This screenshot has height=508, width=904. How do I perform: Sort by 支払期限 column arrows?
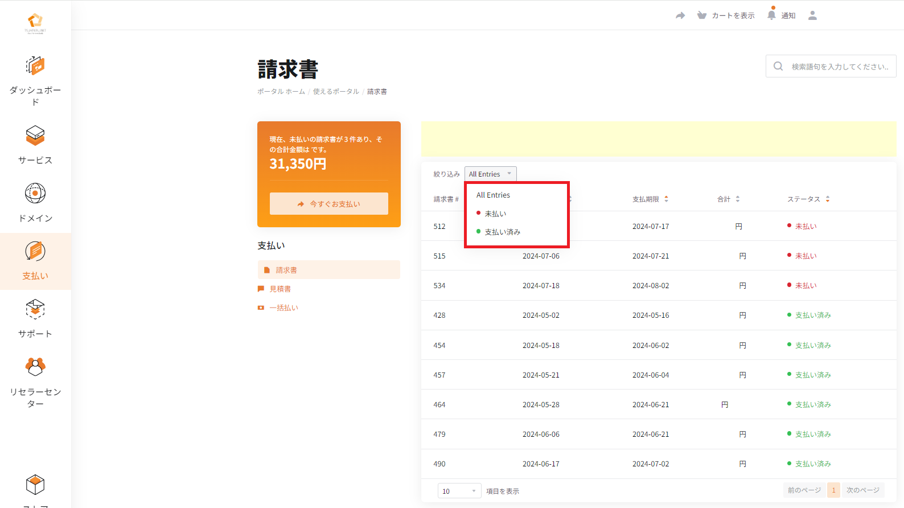tap(666, 199)
